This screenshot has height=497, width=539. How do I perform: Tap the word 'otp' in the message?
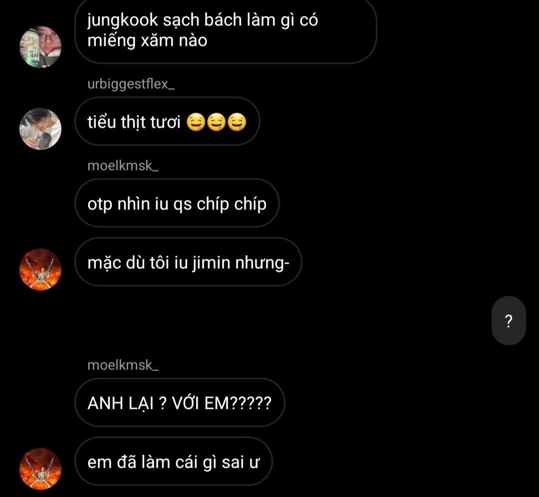pyautogui.click(x=100, y=205)
